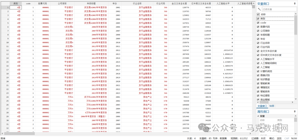Uncheck the 股票代码 variable checkbox

point(258,27)
